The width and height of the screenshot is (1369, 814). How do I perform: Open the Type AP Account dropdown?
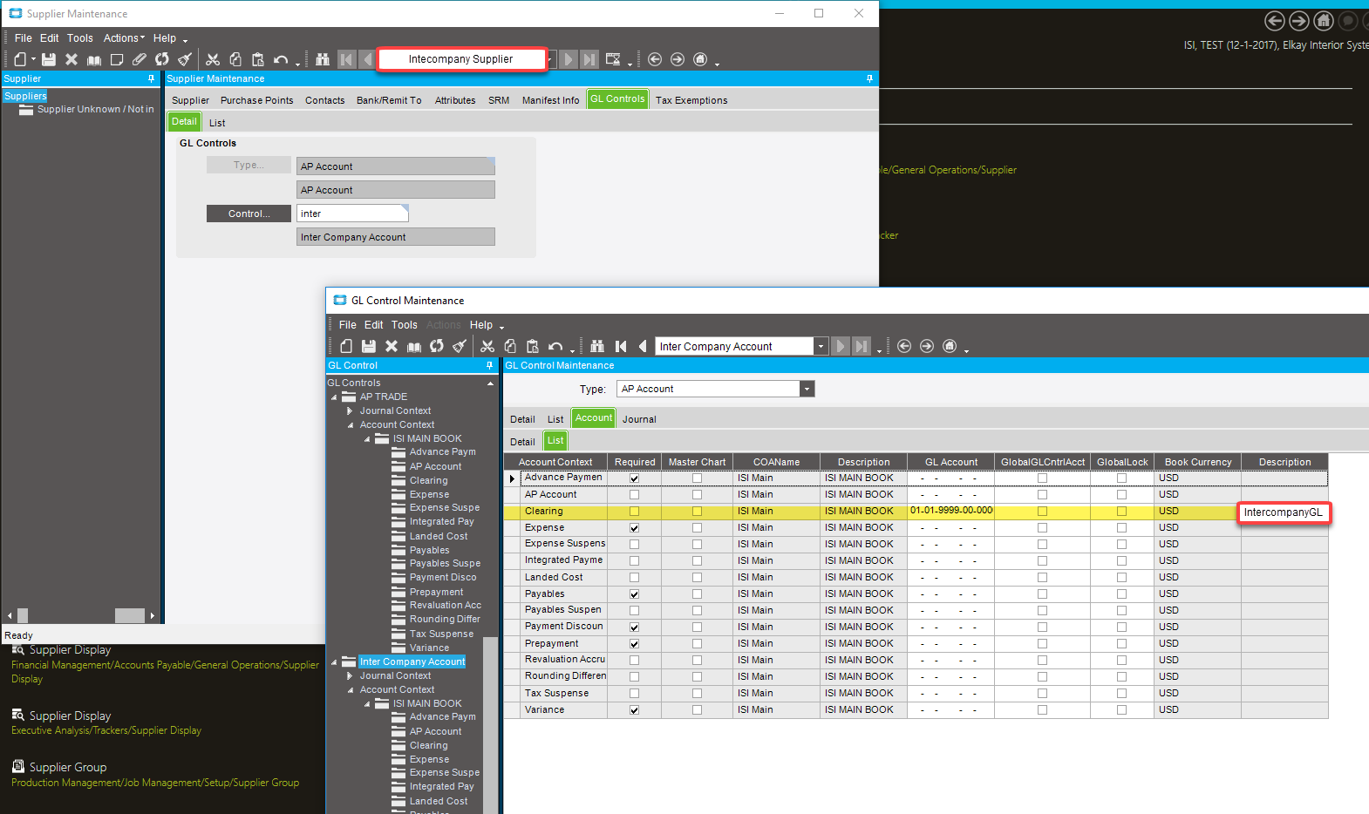coord(807,389)
